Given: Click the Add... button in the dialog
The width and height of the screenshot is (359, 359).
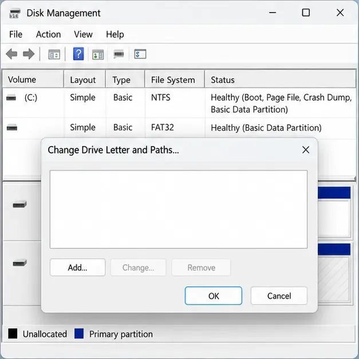Looking at the screenshot, I should click(77, 267).
